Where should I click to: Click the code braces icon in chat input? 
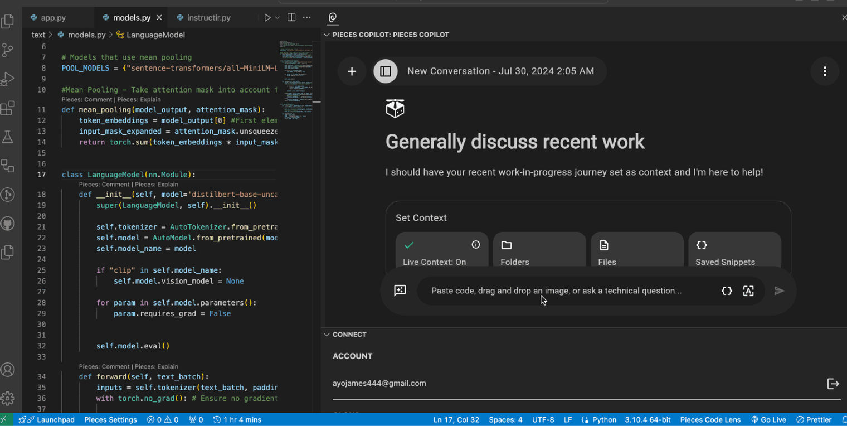tap(727, 291)
